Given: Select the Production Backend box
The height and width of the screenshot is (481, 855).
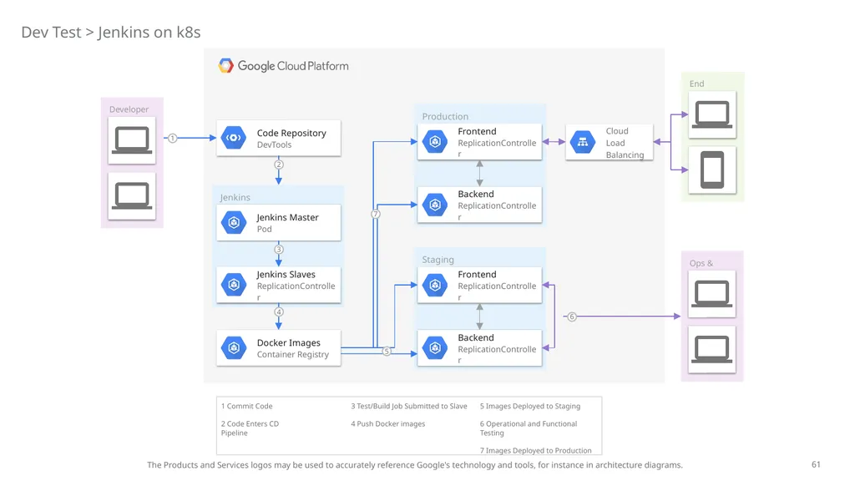Looking at the screenshot, I should (480, 205).
